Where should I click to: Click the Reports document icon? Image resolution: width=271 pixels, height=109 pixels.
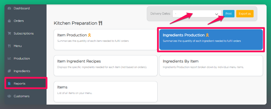click(9, 84)
